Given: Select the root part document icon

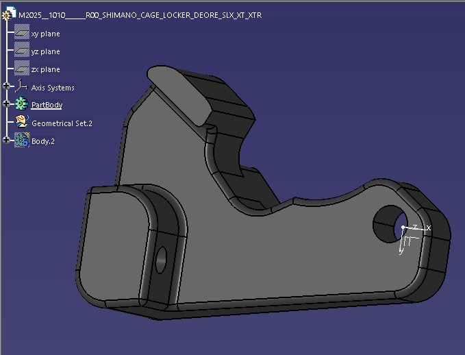Looking at the screenshot, I should (x=8, y=13).
